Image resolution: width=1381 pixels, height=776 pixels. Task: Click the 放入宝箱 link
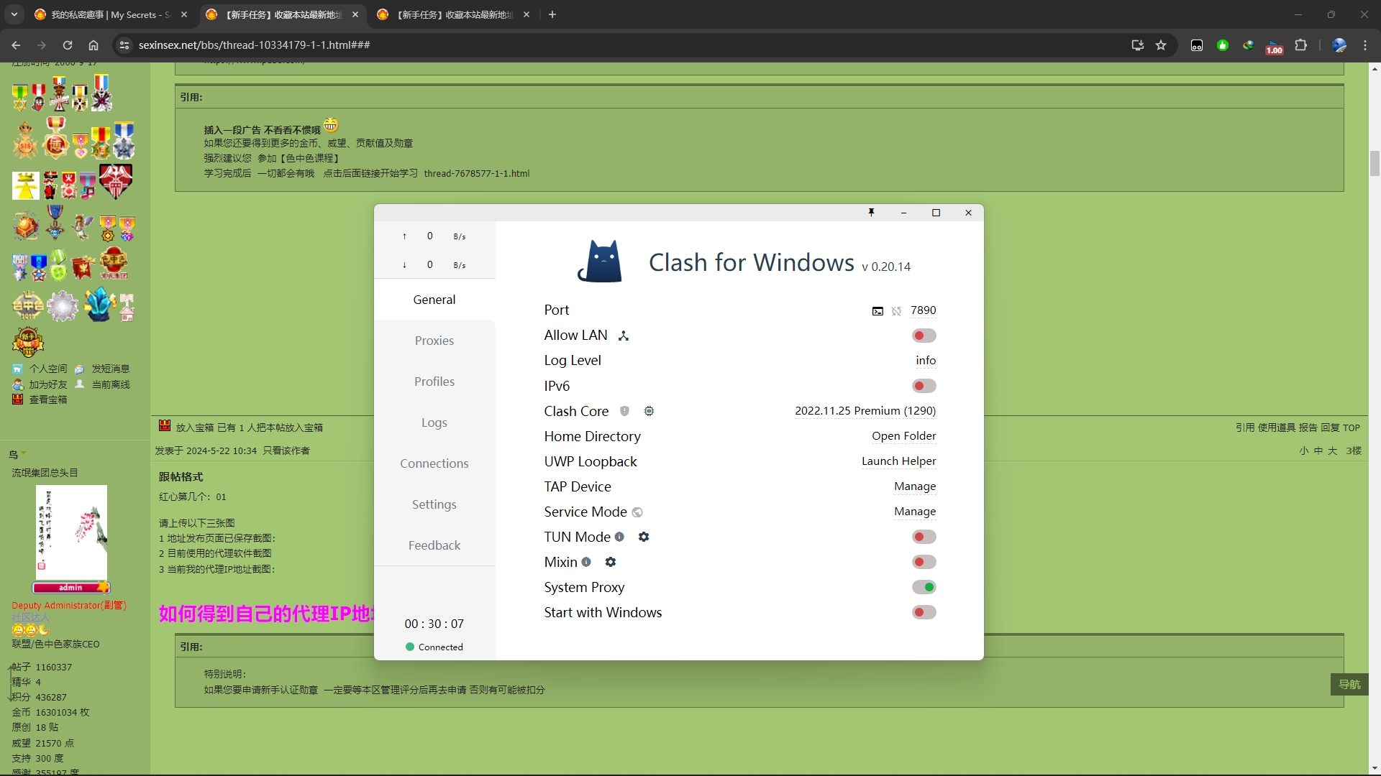tap(195, 428)
